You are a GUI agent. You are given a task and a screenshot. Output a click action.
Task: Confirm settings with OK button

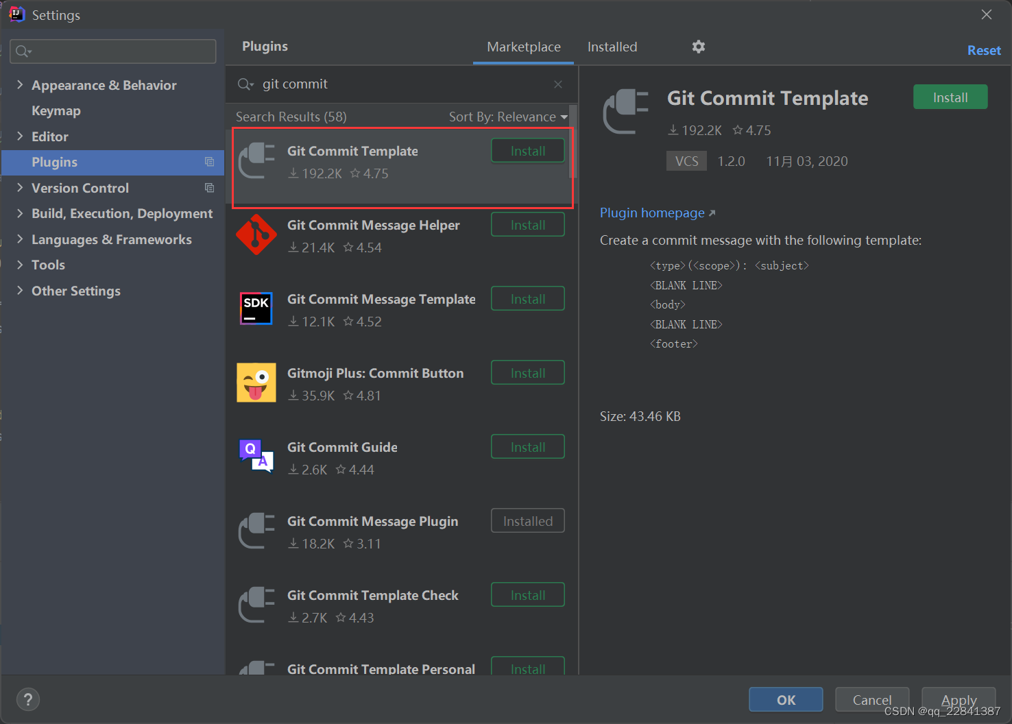786,699
